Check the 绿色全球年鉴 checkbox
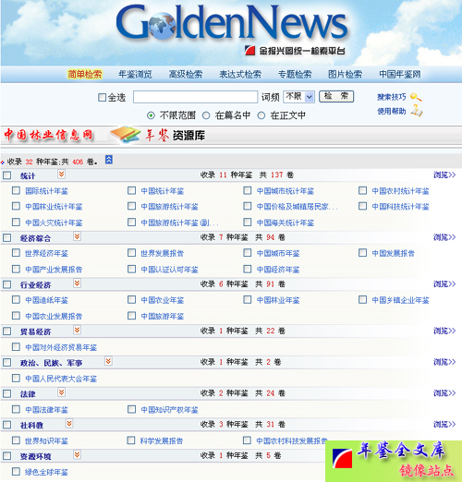 click(x=16, y=471)
